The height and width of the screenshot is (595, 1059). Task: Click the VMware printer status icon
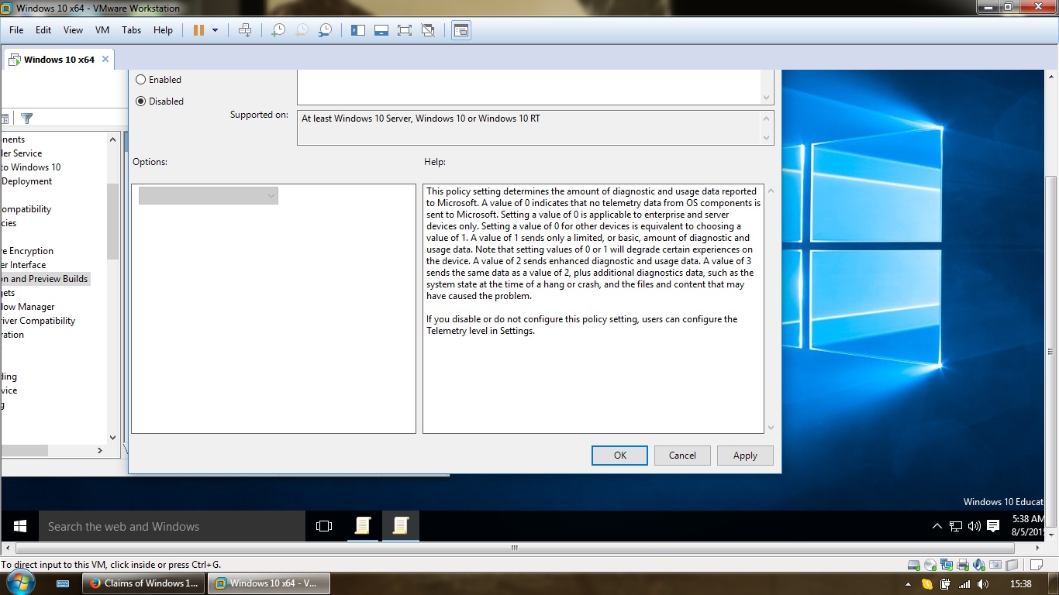pyautogui.click(x=963, y=564)
